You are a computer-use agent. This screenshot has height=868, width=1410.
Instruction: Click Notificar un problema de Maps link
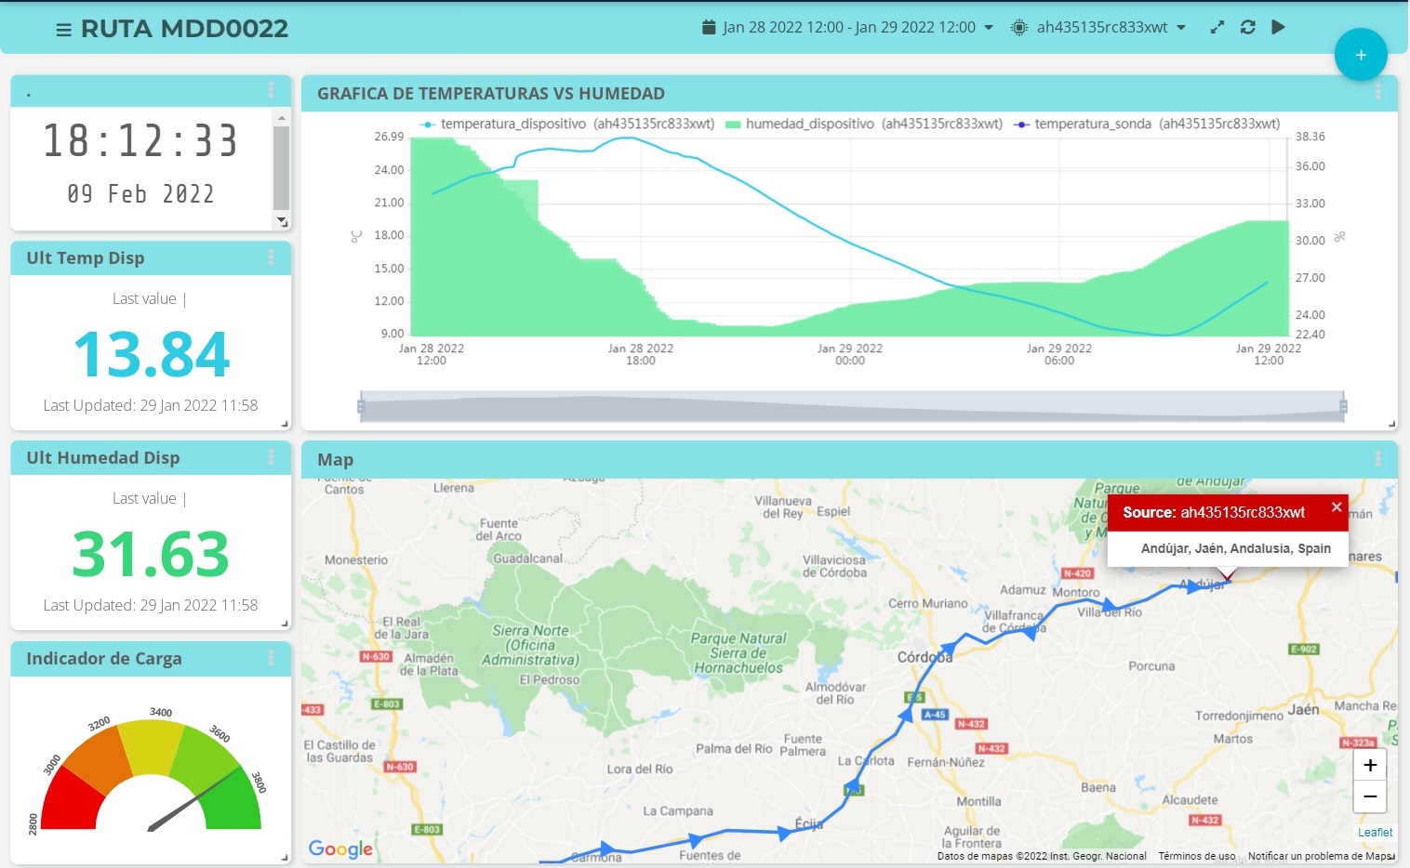tap(1320, 856)
